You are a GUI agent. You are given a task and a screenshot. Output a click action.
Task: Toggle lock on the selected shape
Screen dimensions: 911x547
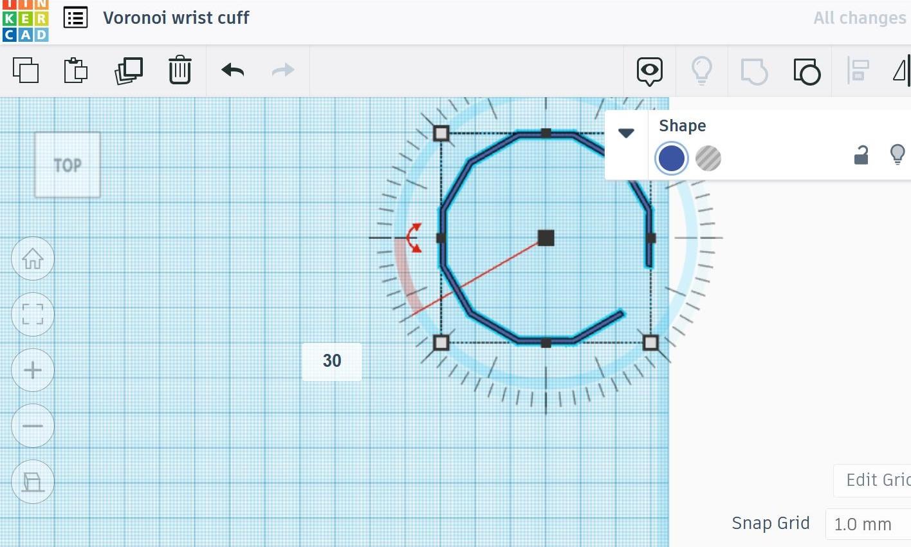[861, 155]
